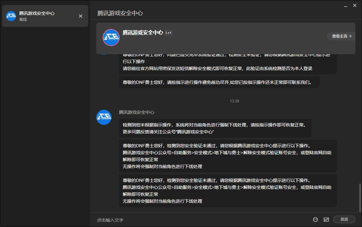Open the emoji picker icon
The image size is (362, 227).
coord(315,220)
